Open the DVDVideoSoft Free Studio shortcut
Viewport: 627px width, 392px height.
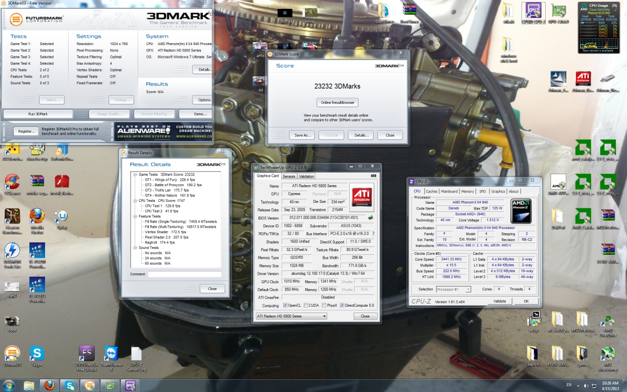(86, 356)
